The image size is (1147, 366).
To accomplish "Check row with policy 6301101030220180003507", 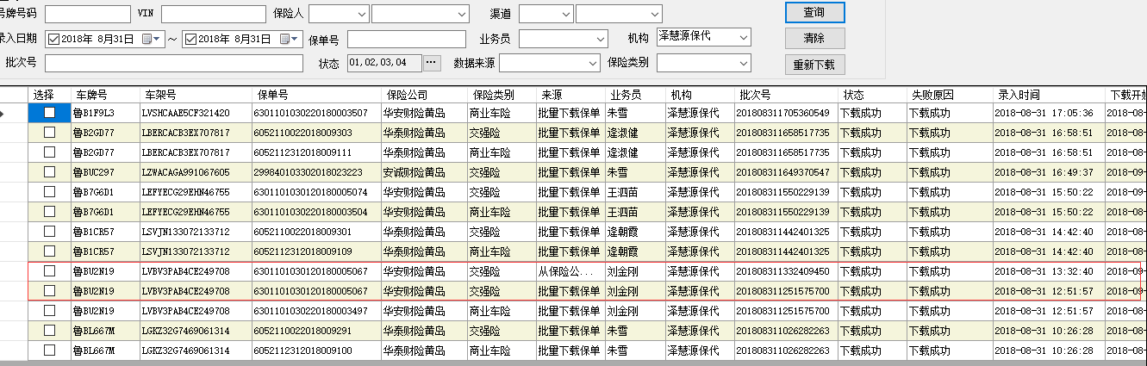I will [50, 113].
